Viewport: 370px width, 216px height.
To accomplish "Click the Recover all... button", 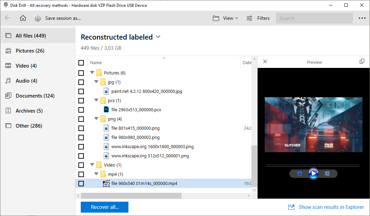I will (105, 207).
